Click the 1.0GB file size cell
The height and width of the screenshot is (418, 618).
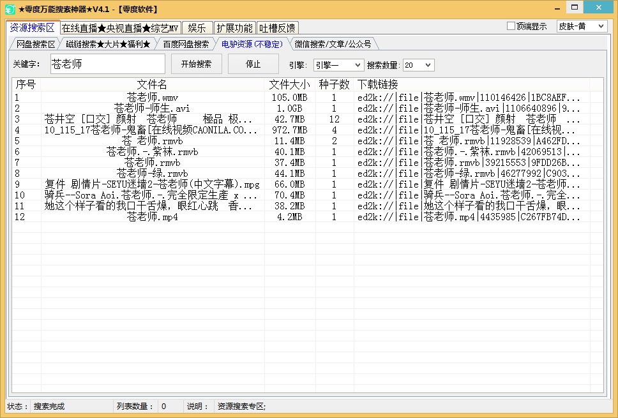290,108
